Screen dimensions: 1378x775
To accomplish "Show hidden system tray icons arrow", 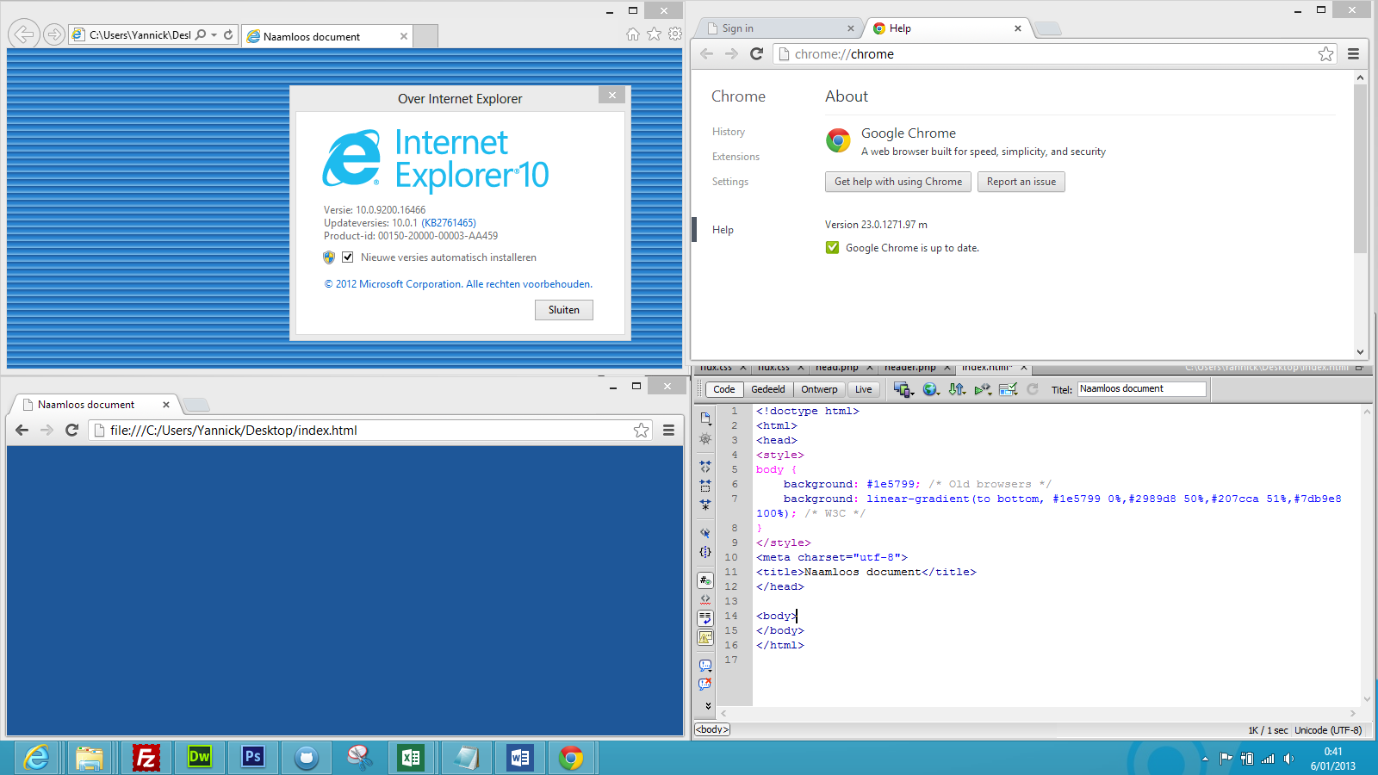I will (x=1205, y=759).
